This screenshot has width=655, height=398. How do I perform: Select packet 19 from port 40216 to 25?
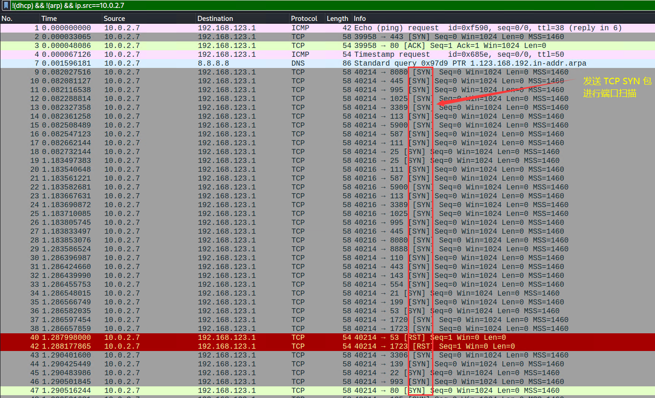point(327,161)
